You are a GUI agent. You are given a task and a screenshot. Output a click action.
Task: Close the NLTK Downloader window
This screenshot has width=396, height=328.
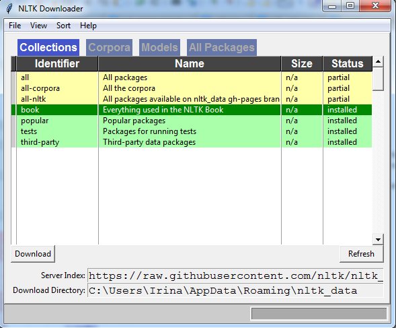375,6
